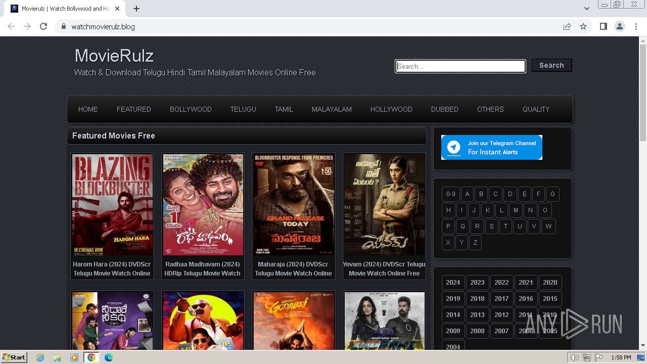This screenshot has width=647, height=364.
Task: Reload the page with the refresh icon
Action: (43, 26)
